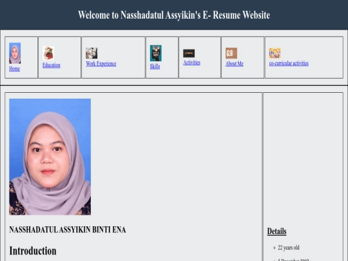Viewport: 348px width, 261px height.
Task: Click the Welcome E-Resume Website header title
Action: [174, 15]
